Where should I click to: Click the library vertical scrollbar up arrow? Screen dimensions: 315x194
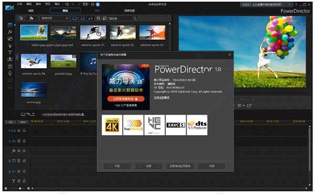click(170, 24)
